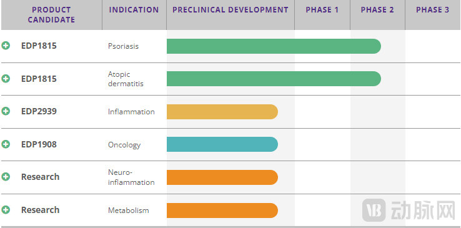
Task: Click the Product Candidate column header
Action: (x=51, y=15)
